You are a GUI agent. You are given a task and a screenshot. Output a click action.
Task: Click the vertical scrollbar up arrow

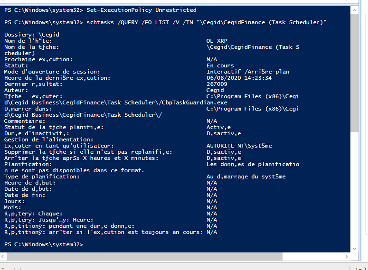354,9
